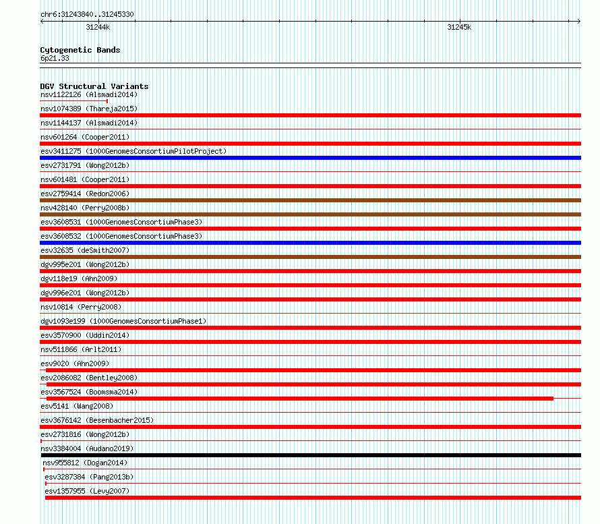Image resolution: width=600 pixels, height=524 pixels.
Task: Click the esv3287384 (Pang2013b) label
Action: (89, 477)
